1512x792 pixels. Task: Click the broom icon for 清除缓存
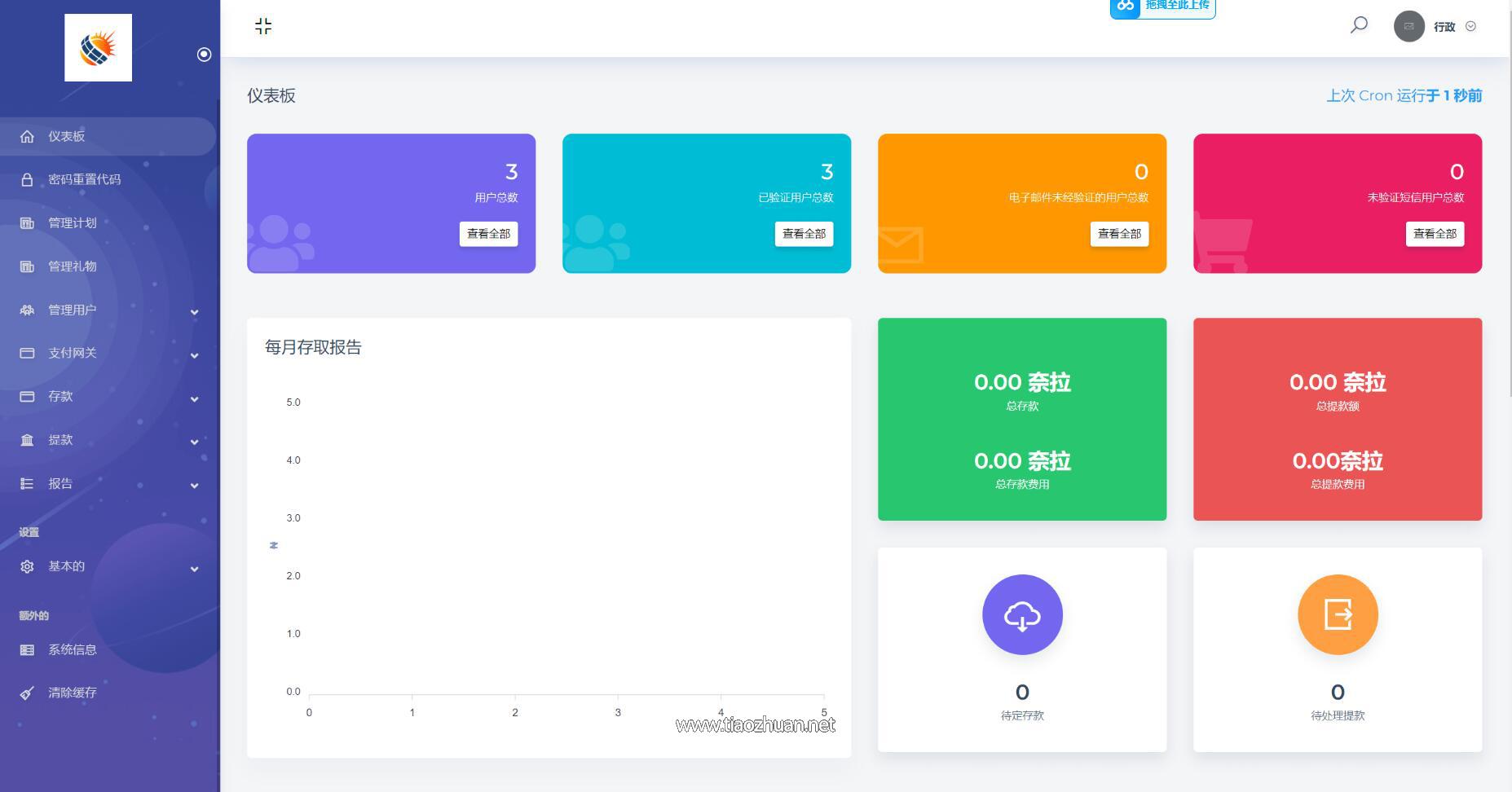(x=27, y=693)
